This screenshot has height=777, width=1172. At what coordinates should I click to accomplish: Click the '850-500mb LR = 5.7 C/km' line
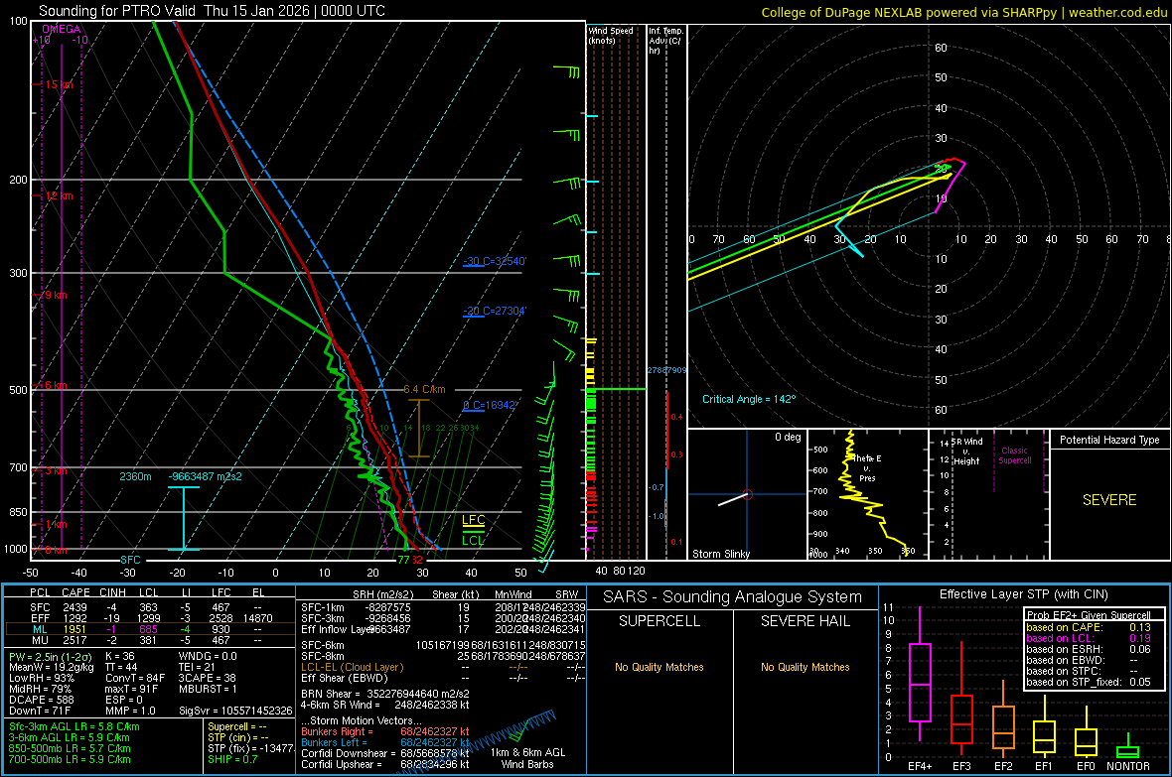tap(70, 748)
